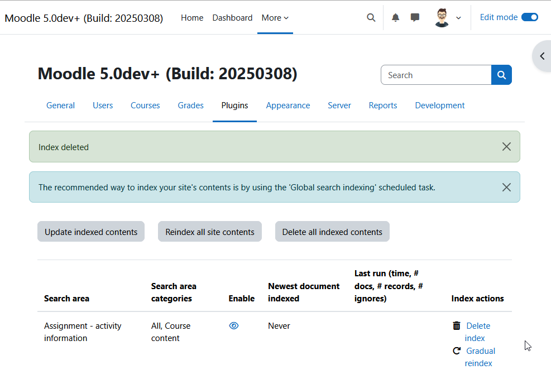Screen dimensions: 551x384
Task: Switch to the Server tab
Action: 339,105
